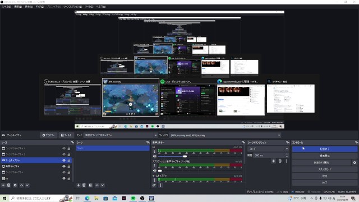Open virtual camera settings gear icon

click(355, 162)
